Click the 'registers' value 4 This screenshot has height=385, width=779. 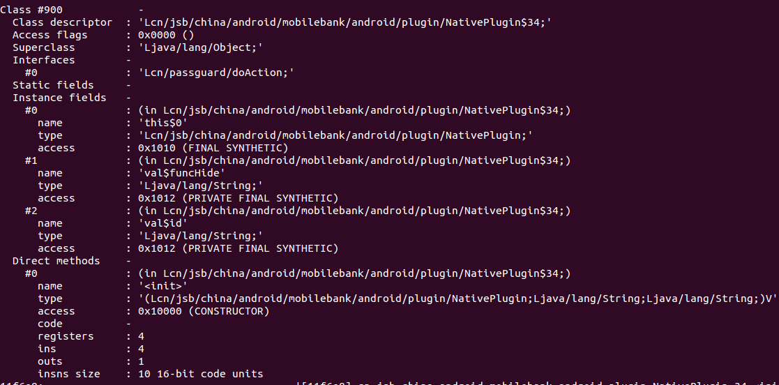142,336
